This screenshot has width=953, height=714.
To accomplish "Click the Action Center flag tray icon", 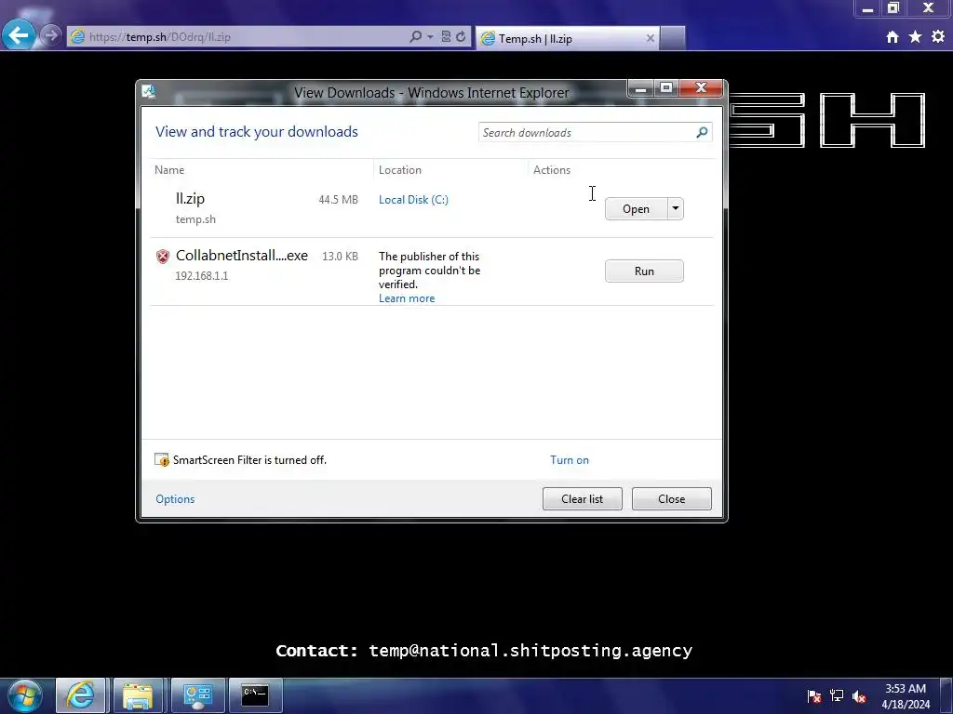I will 814,696.
